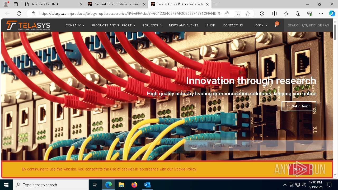Show hidden system tray icons
This screenshot has height=190, width=338.
pos(285,185)
